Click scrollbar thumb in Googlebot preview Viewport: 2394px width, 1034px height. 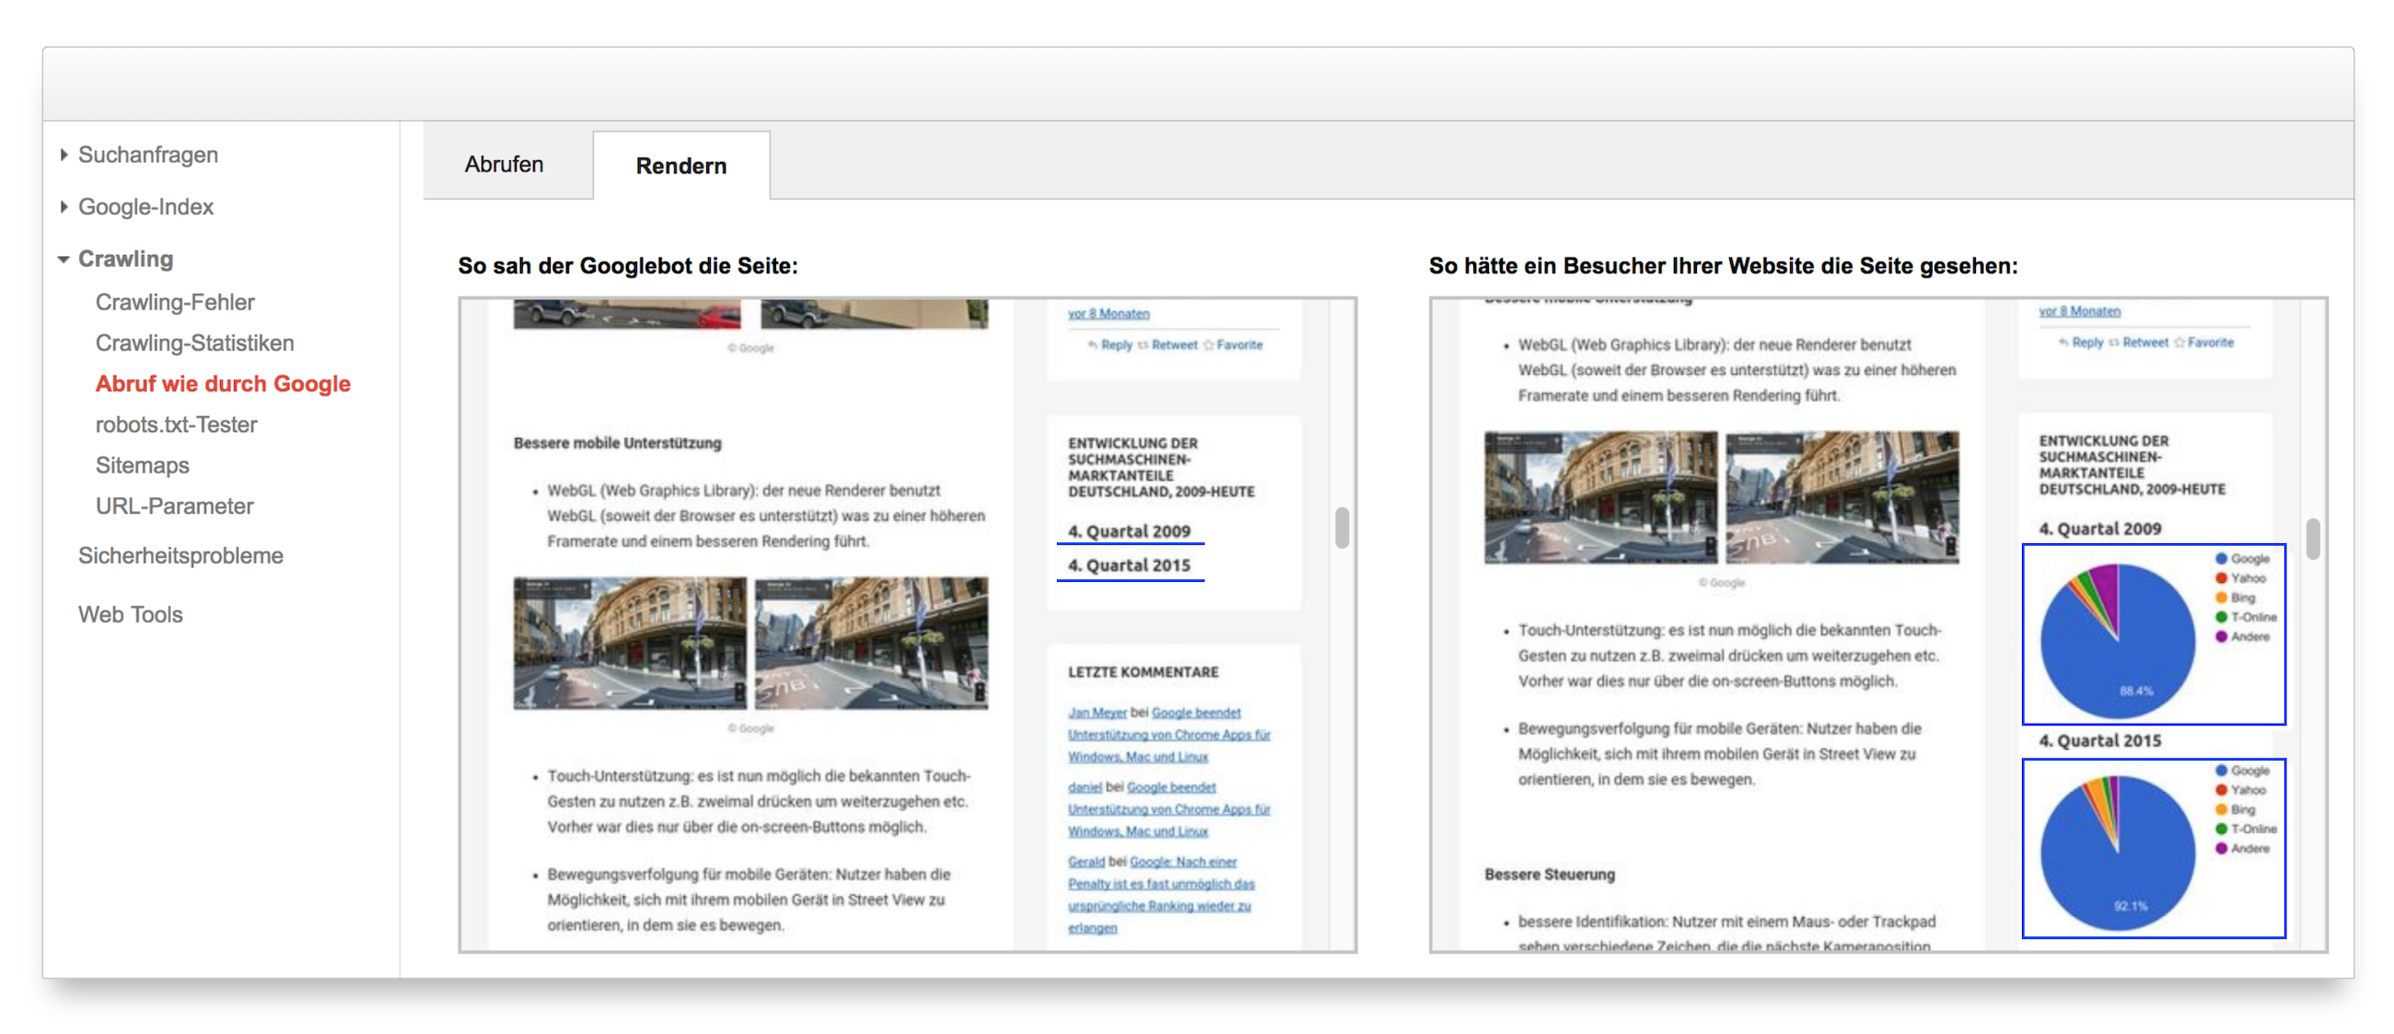point(1342,528)
